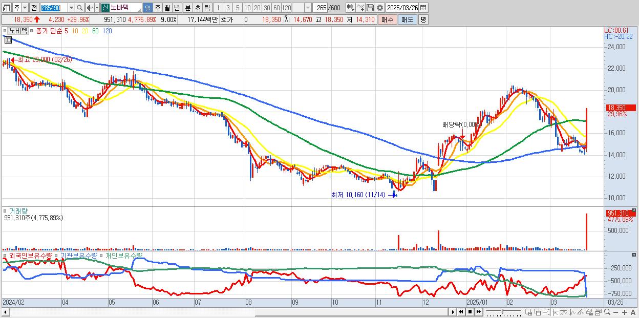639x318 pixels.
Task: Click the left panel layout icon in the toolbar
Action: click(x=7, y=8)
